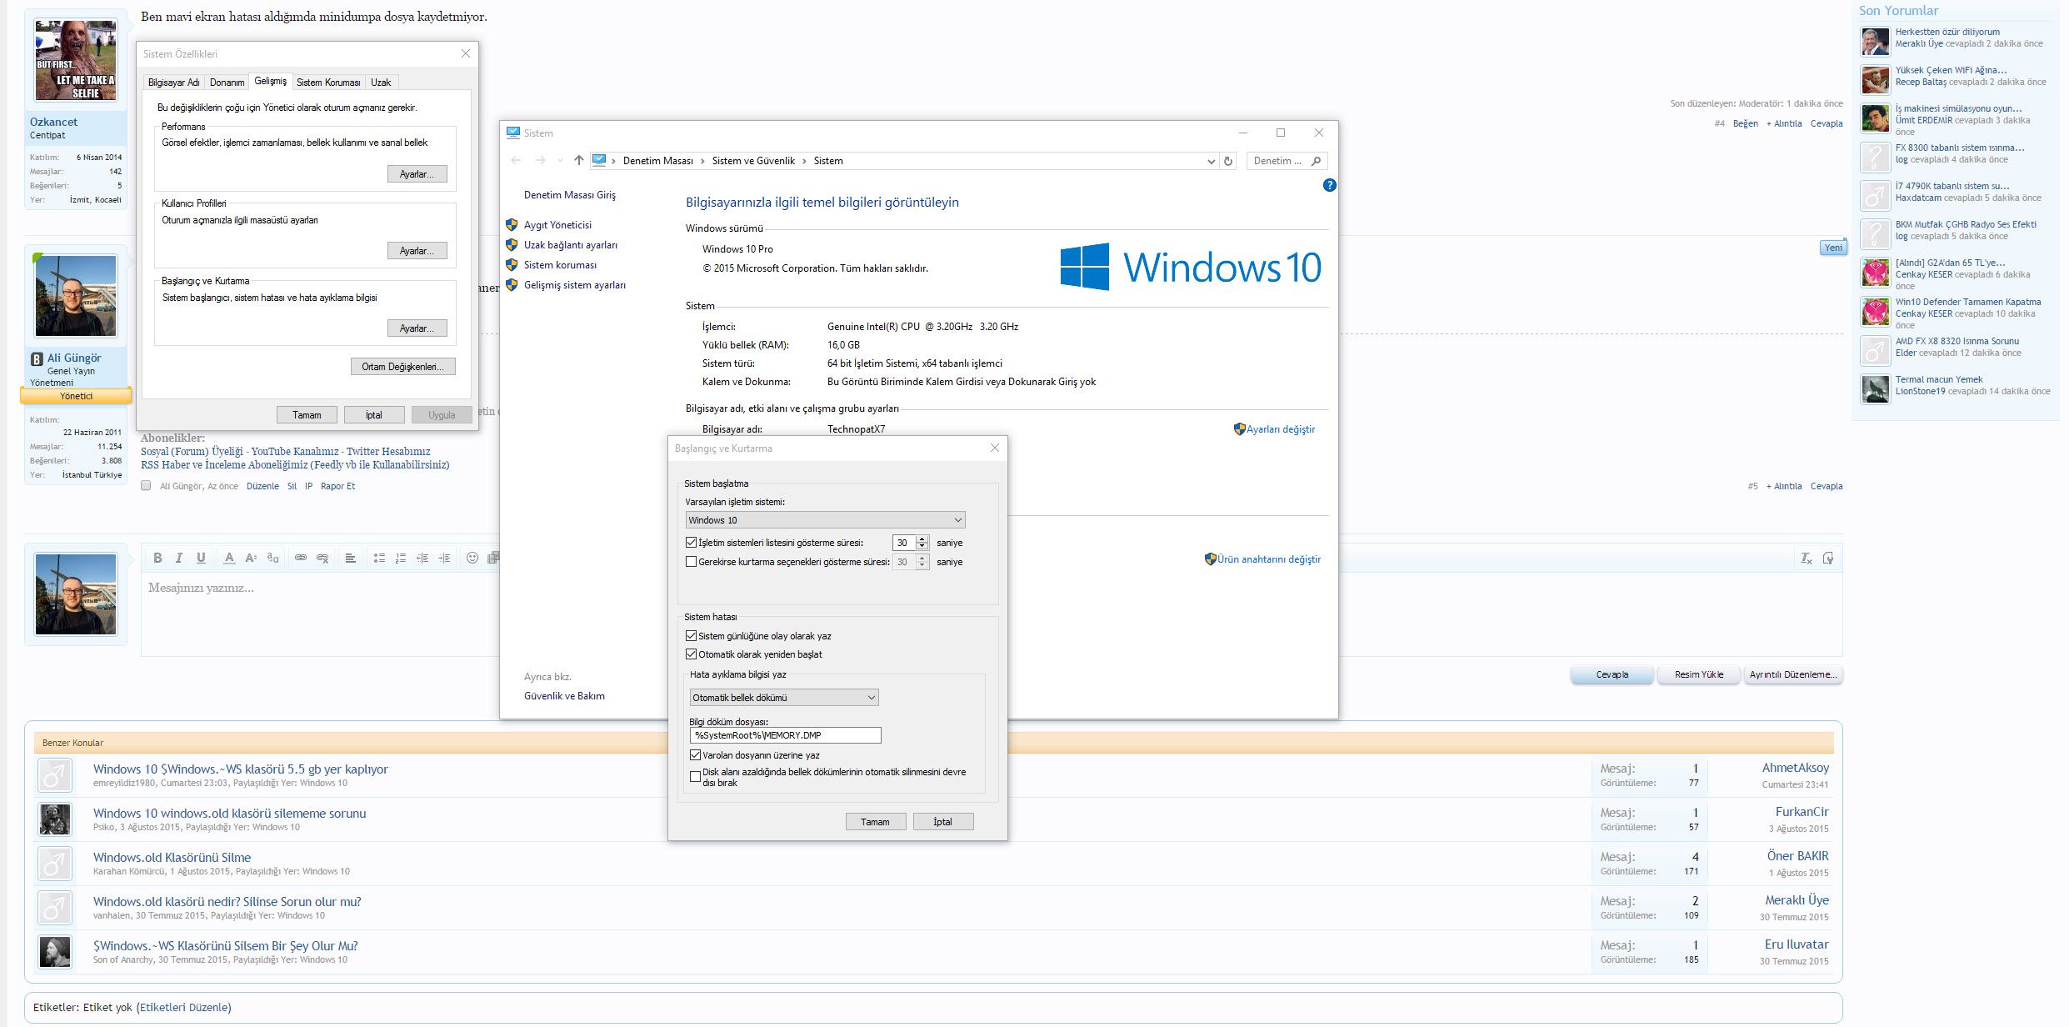Toggle bold formatting in the reply editor
This screenshot has width=2069, height=1027.
[157, 558]
